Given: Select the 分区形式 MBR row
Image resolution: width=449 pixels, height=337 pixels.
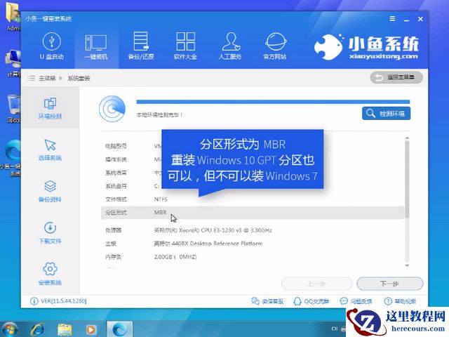Looking at the screenshot, I should (x=253, y=213).
